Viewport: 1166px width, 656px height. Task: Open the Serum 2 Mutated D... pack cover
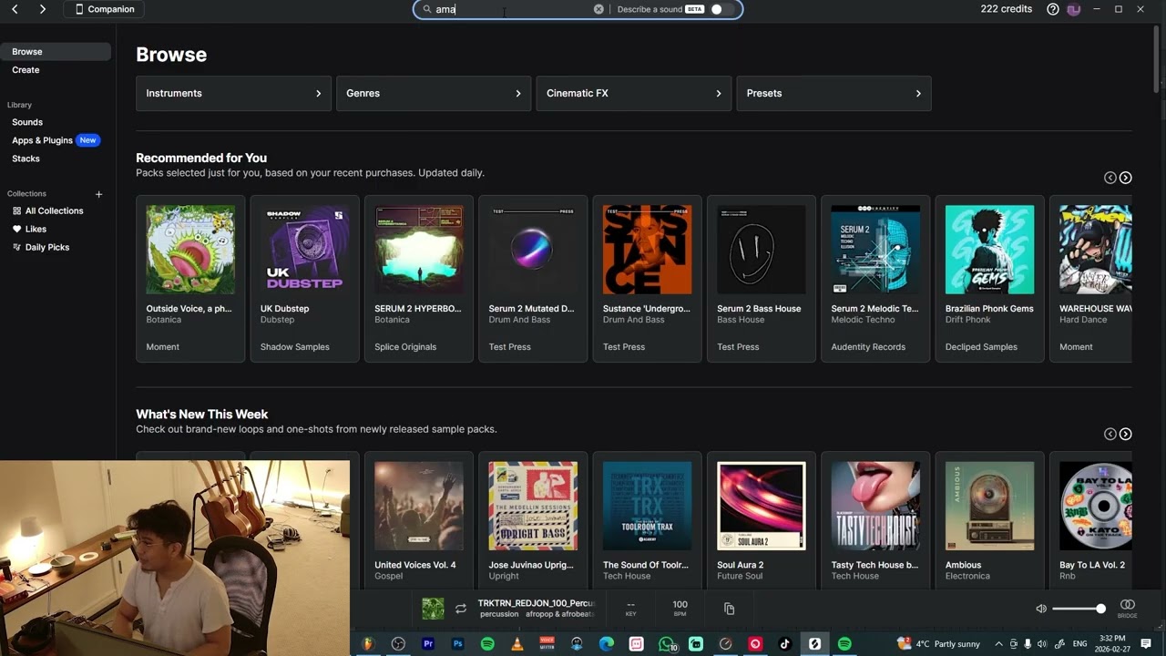point(533,250)
